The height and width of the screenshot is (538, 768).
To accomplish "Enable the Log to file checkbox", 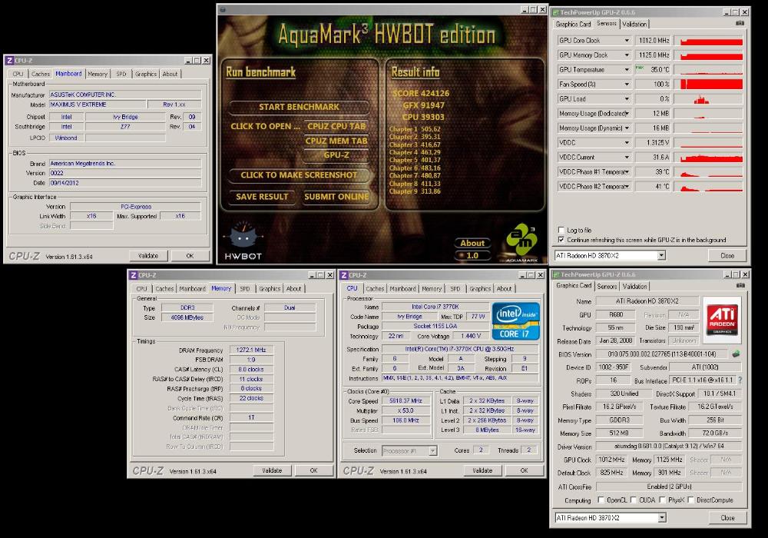I will 561,230.
